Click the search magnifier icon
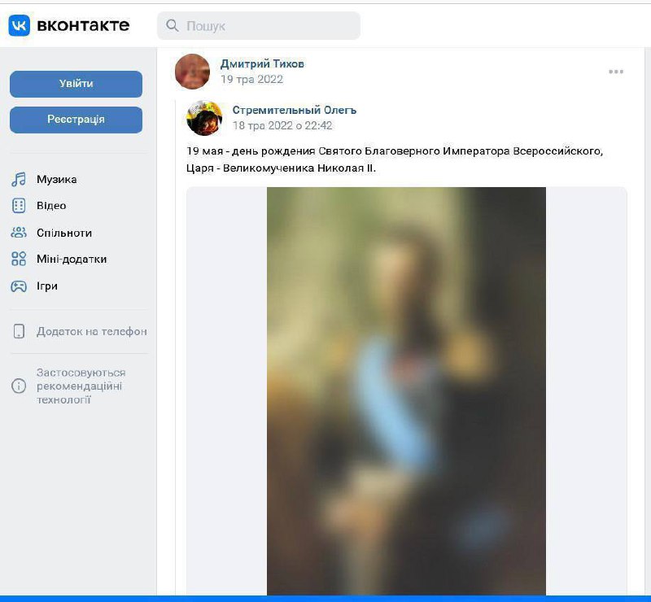651x602 pixels. [172, 25]
